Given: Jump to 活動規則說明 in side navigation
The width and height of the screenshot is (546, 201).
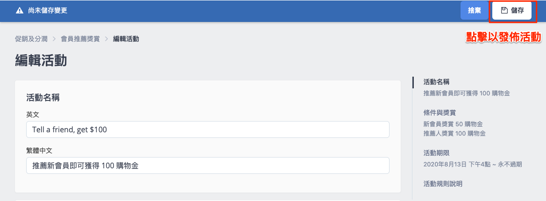Looking at the screenshot, I should (442, 184).
